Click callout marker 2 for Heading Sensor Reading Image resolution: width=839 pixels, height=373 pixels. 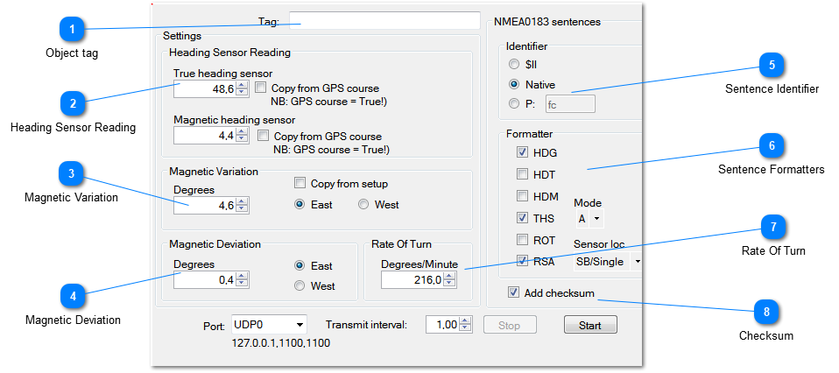pos(73,104)
